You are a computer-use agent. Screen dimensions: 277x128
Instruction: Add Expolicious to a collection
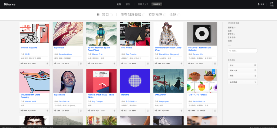(x=81, y=63)
